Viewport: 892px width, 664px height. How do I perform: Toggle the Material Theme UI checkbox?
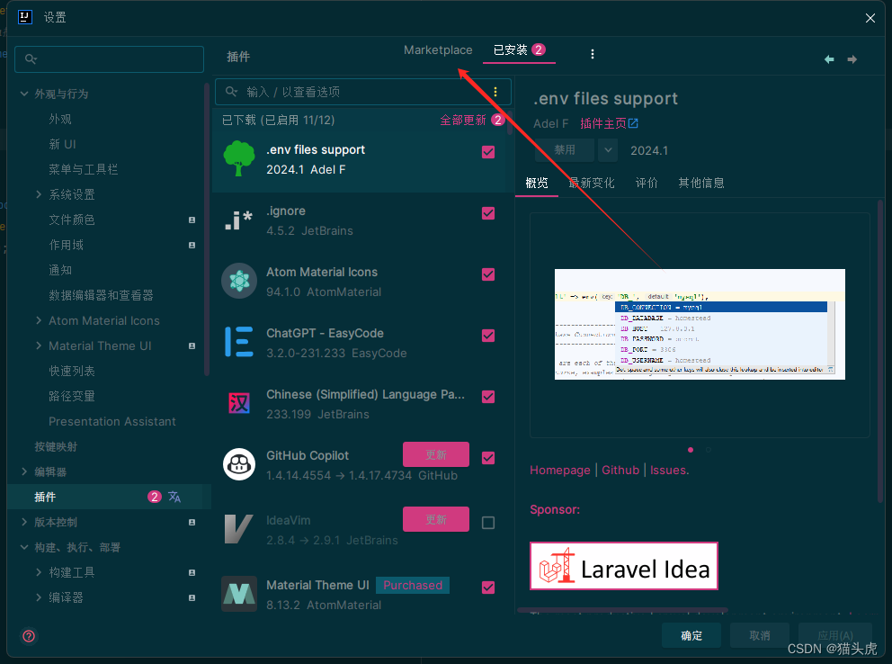(x=488, y=588)
